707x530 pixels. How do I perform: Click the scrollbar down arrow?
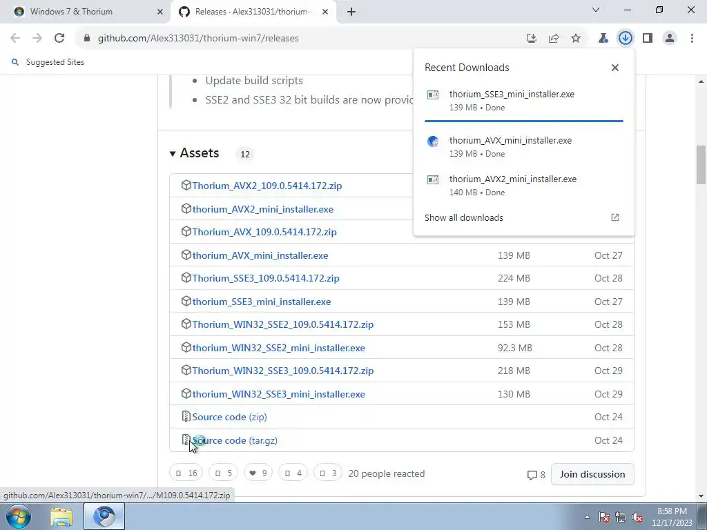pyautogui.click(x=701, y=495)
